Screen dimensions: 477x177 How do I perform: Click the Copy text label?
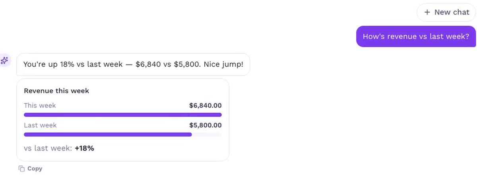pos(35,169)
